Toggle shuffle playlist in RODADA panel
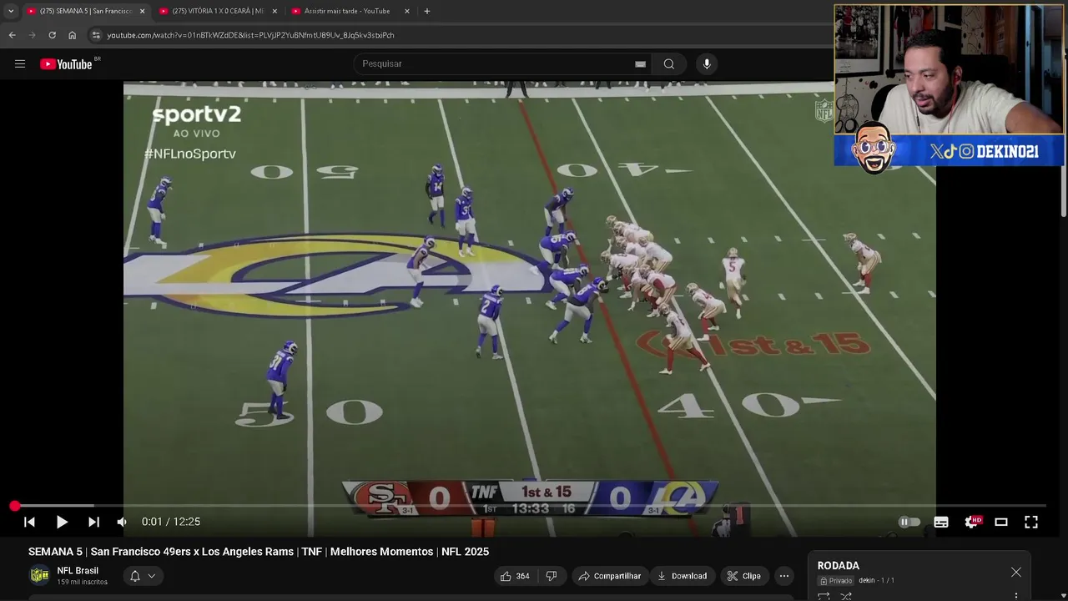This screenshot has width=1068, height=601. (846, 596)
